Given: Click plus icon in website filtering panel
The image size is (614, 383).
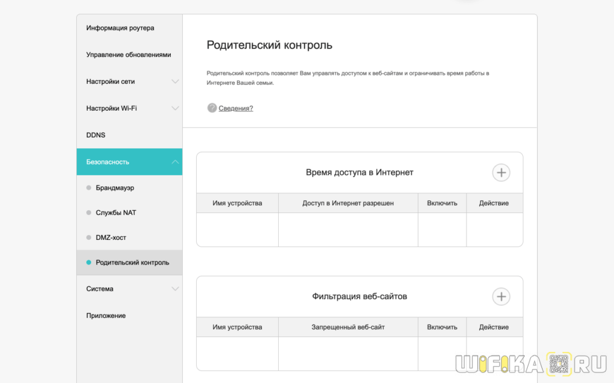Looking at the screenshot, I should coord(501,296).
